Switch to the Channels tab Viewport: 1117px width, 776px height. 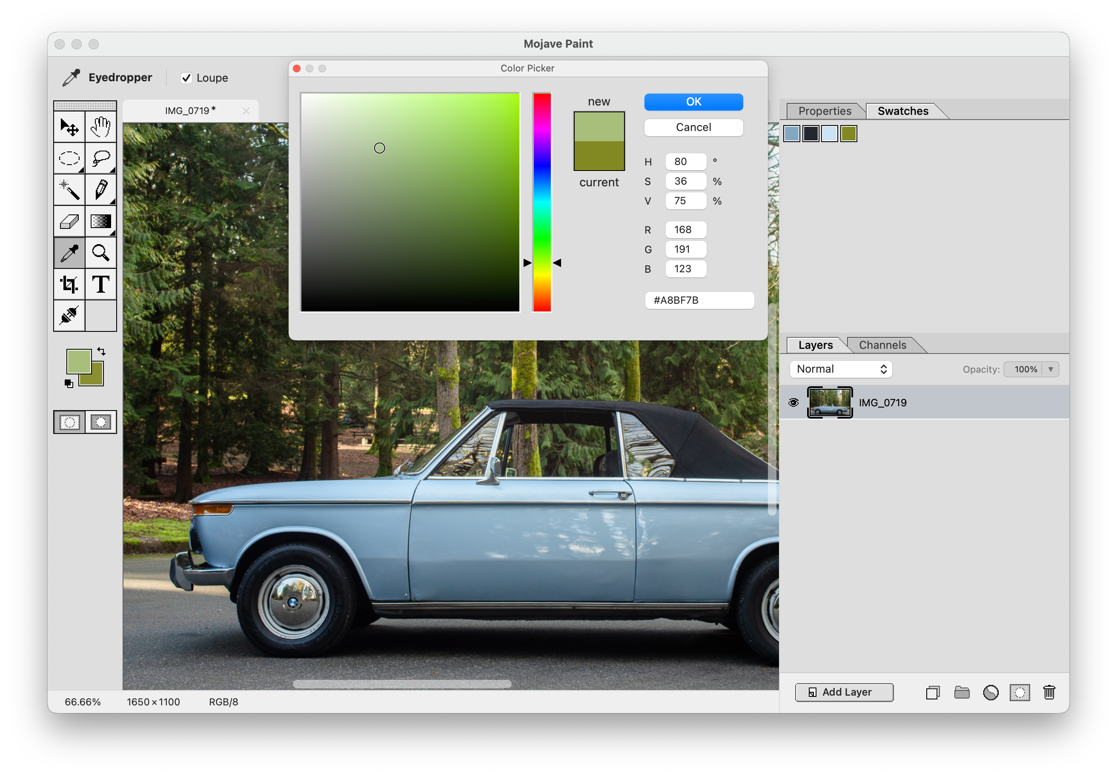pos(882,345)
